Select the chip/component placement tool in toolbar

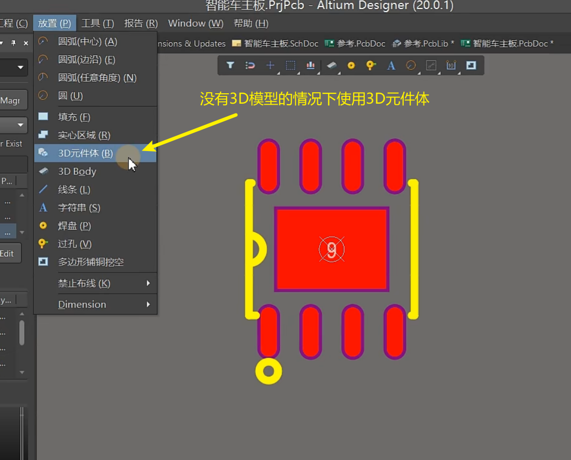click(331, 65)
